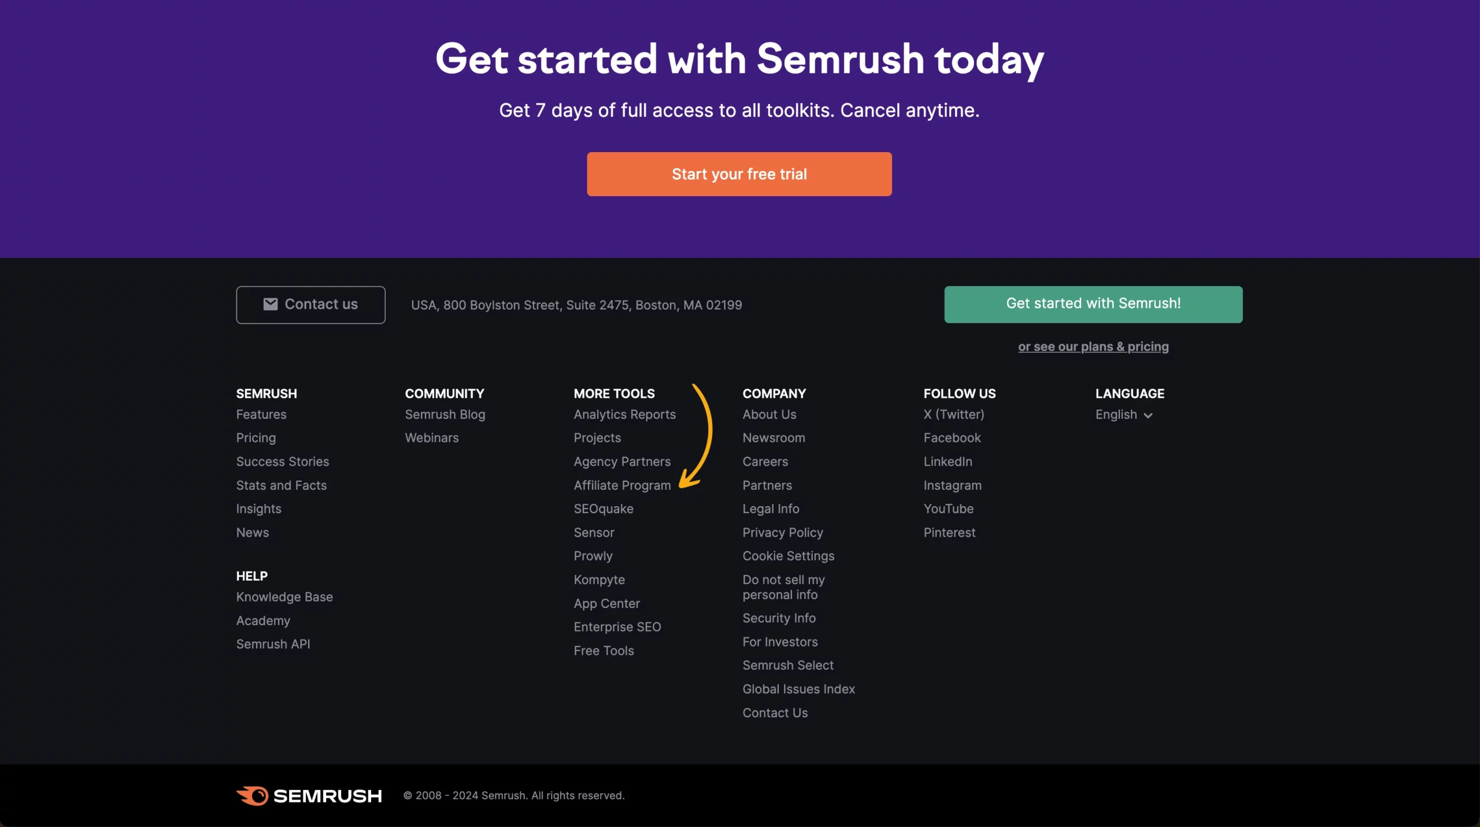Click Start your free trial button

739,174
